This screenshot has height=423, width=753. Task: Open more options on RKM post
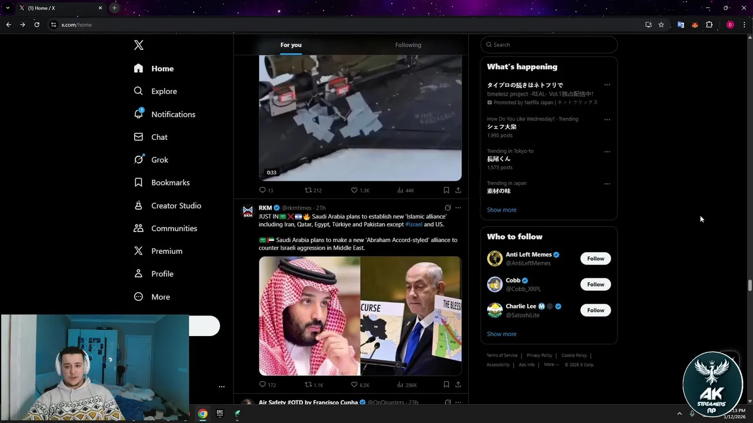pyautogui.click(x=458, y=208)
